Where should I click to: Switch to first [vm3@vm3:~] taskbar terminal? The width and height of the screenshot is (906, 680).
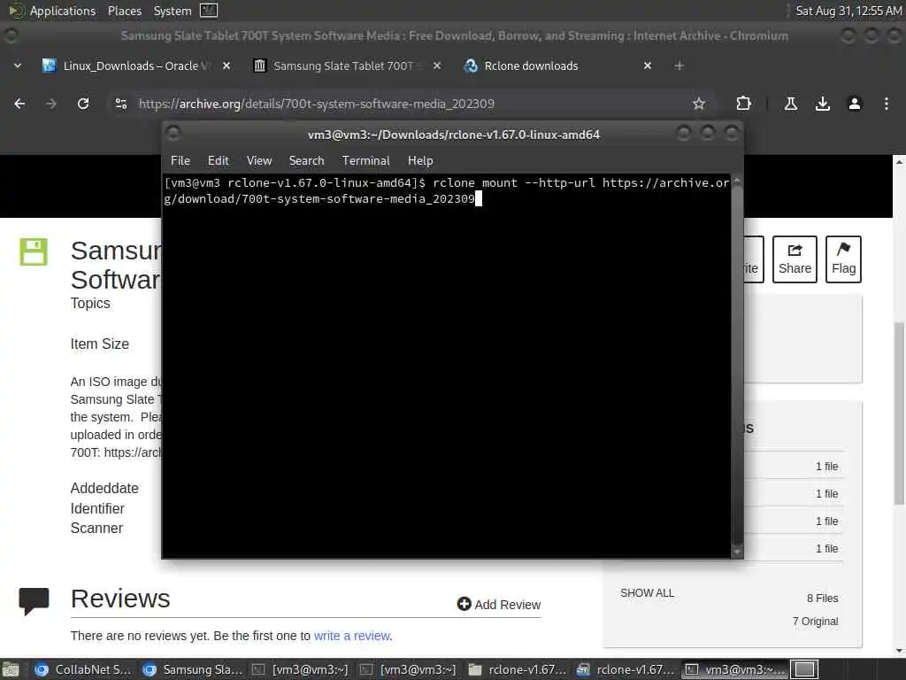point(301,669)
